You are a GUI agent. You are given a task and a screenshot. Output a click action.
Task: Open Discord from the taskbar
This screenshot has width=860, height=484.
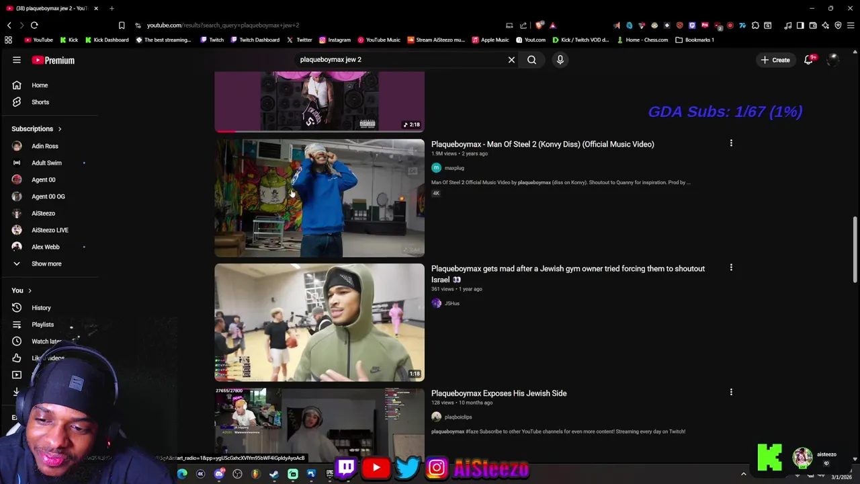(219, 474)
